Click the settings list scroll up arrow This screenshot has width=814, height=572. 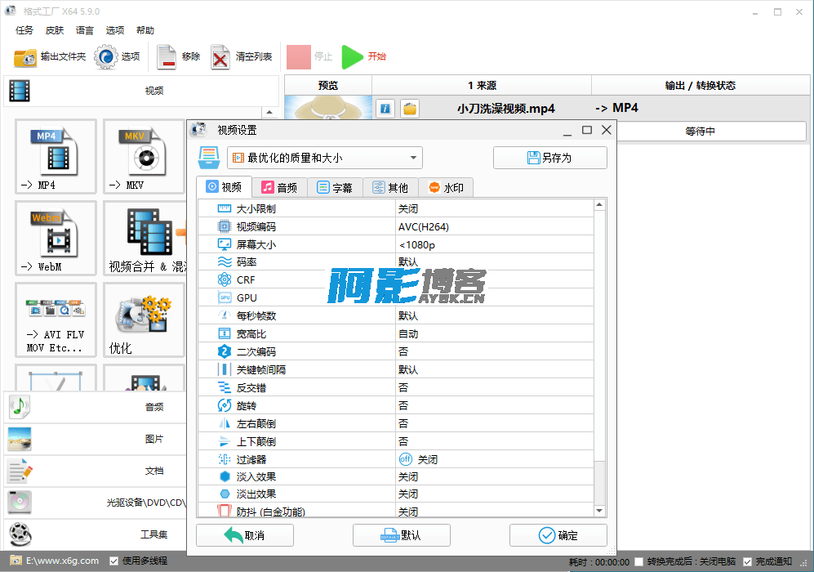click(x=599, y=205)
